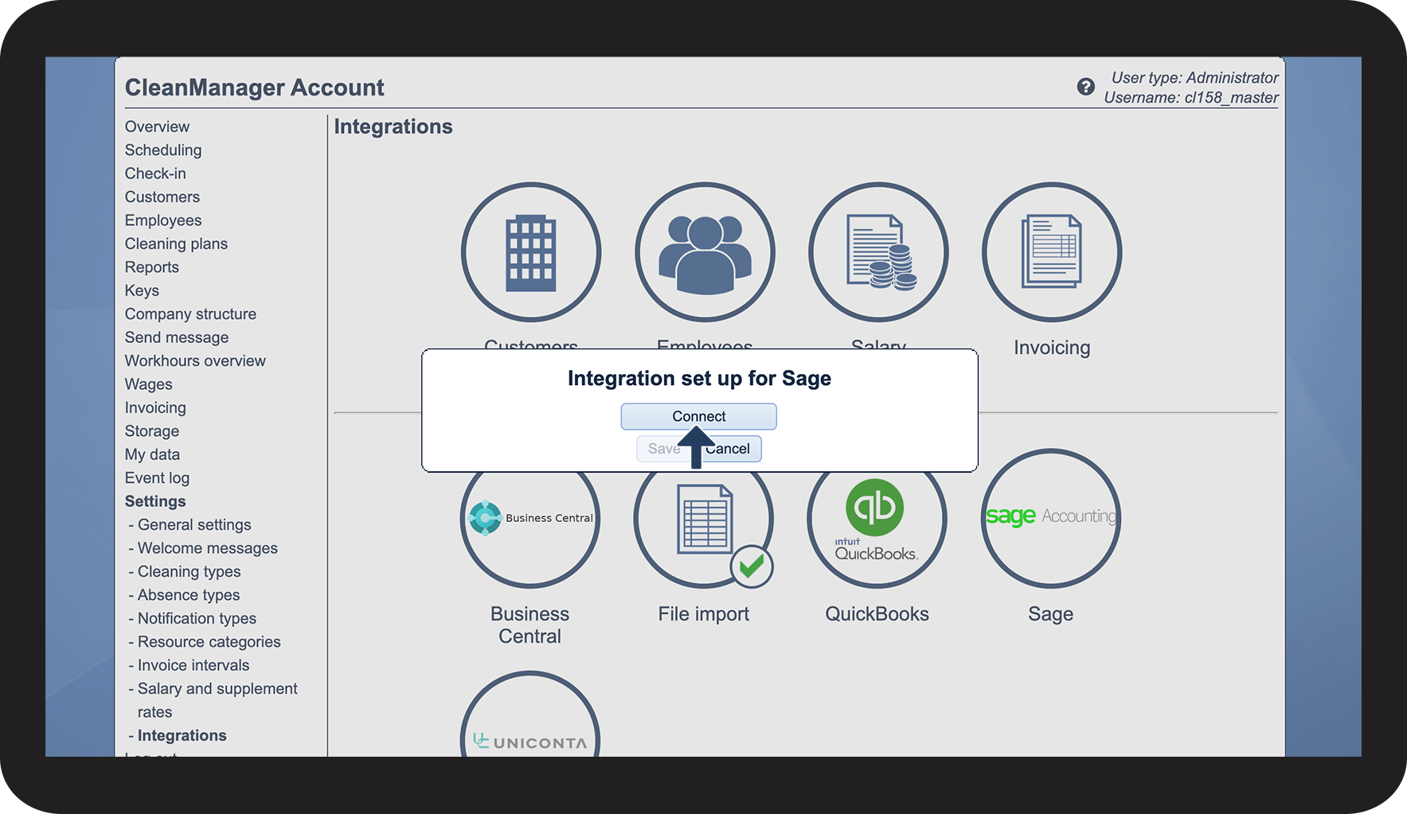Open the Customers integration building icon
The width and height of the screenshot is (1407, 814).
click(x=531, y=252)
